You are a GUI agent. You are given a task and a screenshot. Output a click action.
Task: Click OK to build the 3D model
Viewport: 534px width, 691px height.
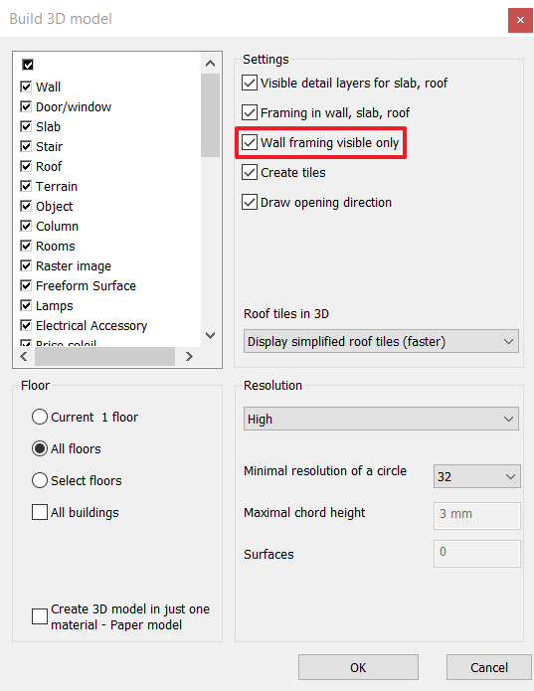click(358, 667)
